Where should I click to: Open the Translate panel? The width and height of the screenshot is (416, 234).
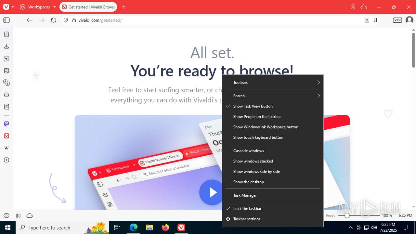tap(6, 83)
